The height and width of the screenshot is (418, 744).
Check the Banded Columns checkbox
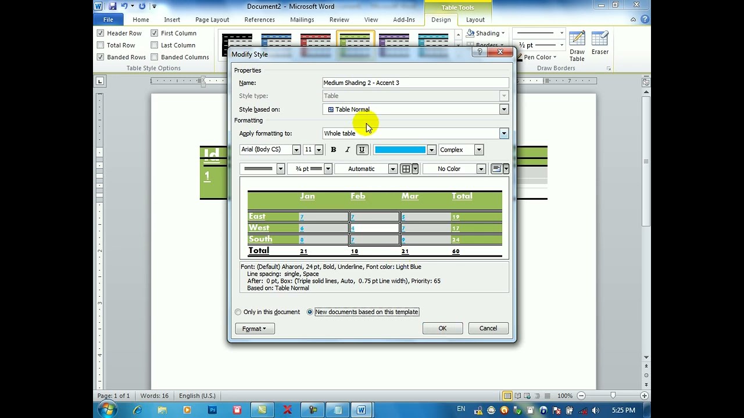coord(154,57)
